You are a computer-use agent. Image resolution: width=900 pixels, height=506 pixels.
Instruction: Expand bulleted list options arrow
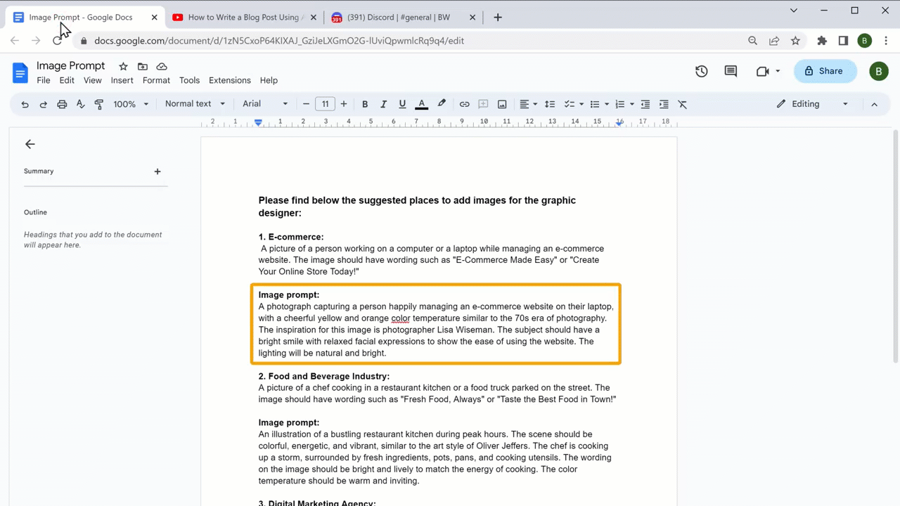pyautogui.click(x=607, y=104)
